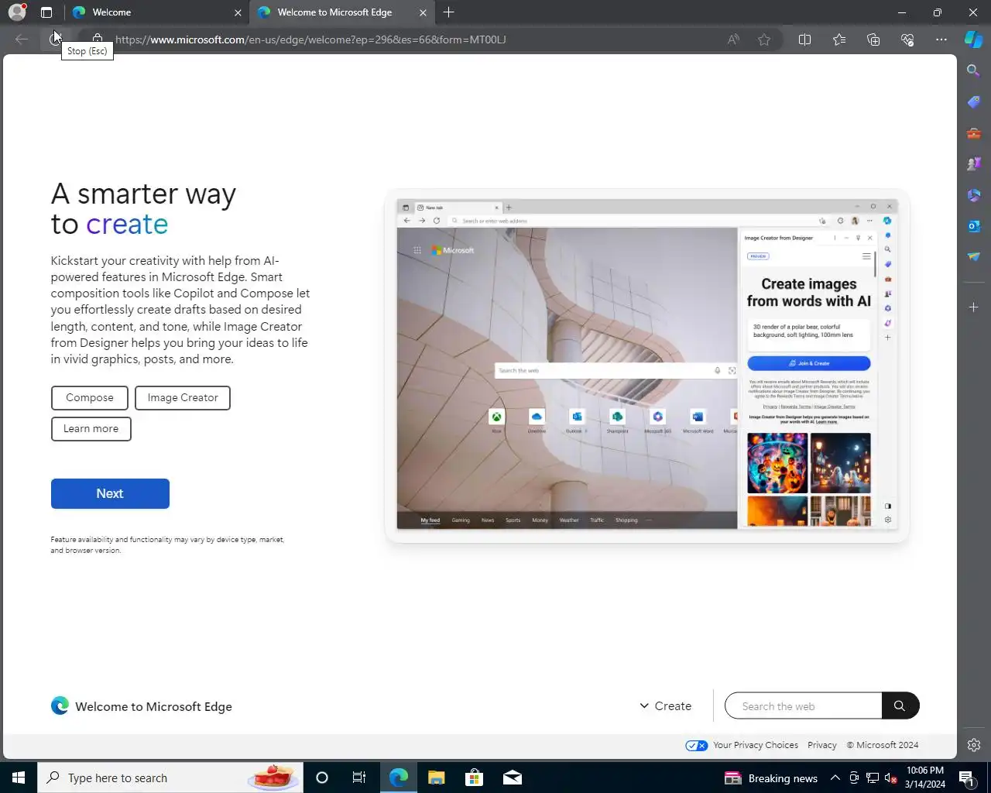Screen dimensions: 991x793
Task: Open the notification center icon
Action: tap(967, 778)
